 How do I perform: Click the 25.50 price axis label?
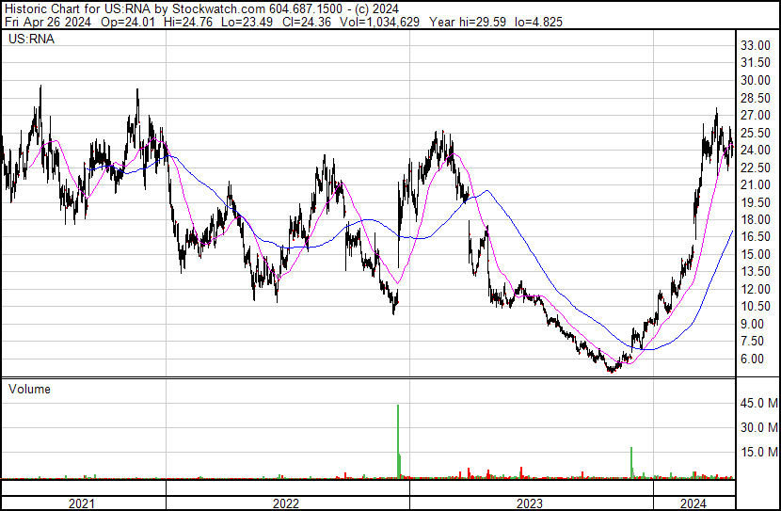click(756, 133)
